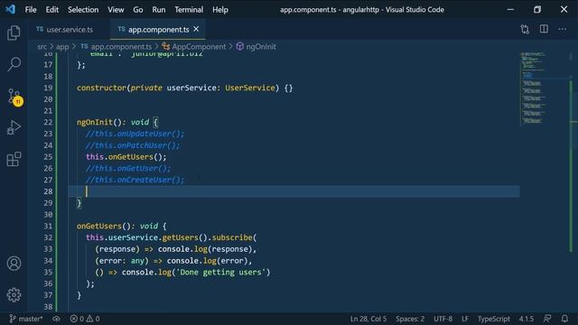Open the Manage settings gear

point(14,295)
